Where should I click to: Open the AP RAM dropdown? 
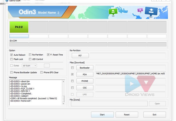(29, 66)
